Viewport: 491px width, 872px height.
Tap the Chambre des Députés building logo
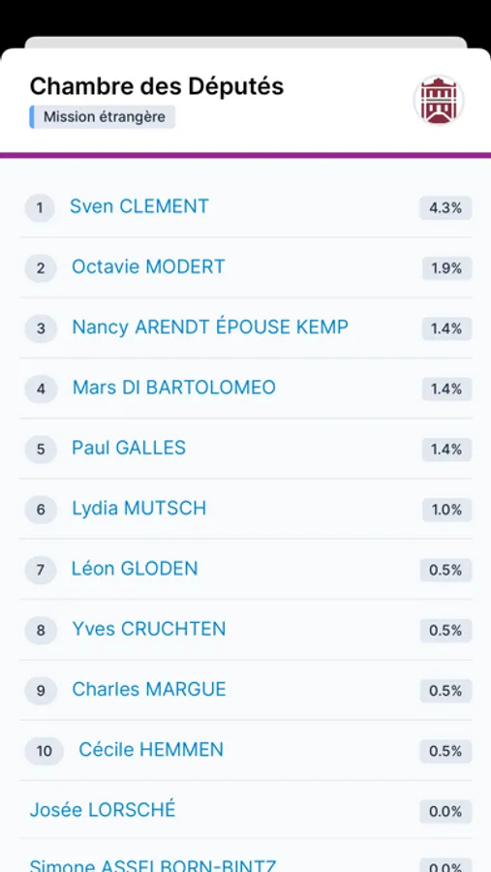pos(439,101)
